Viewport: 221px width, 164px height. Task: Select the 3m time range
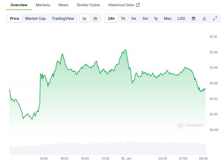point(145,18)
